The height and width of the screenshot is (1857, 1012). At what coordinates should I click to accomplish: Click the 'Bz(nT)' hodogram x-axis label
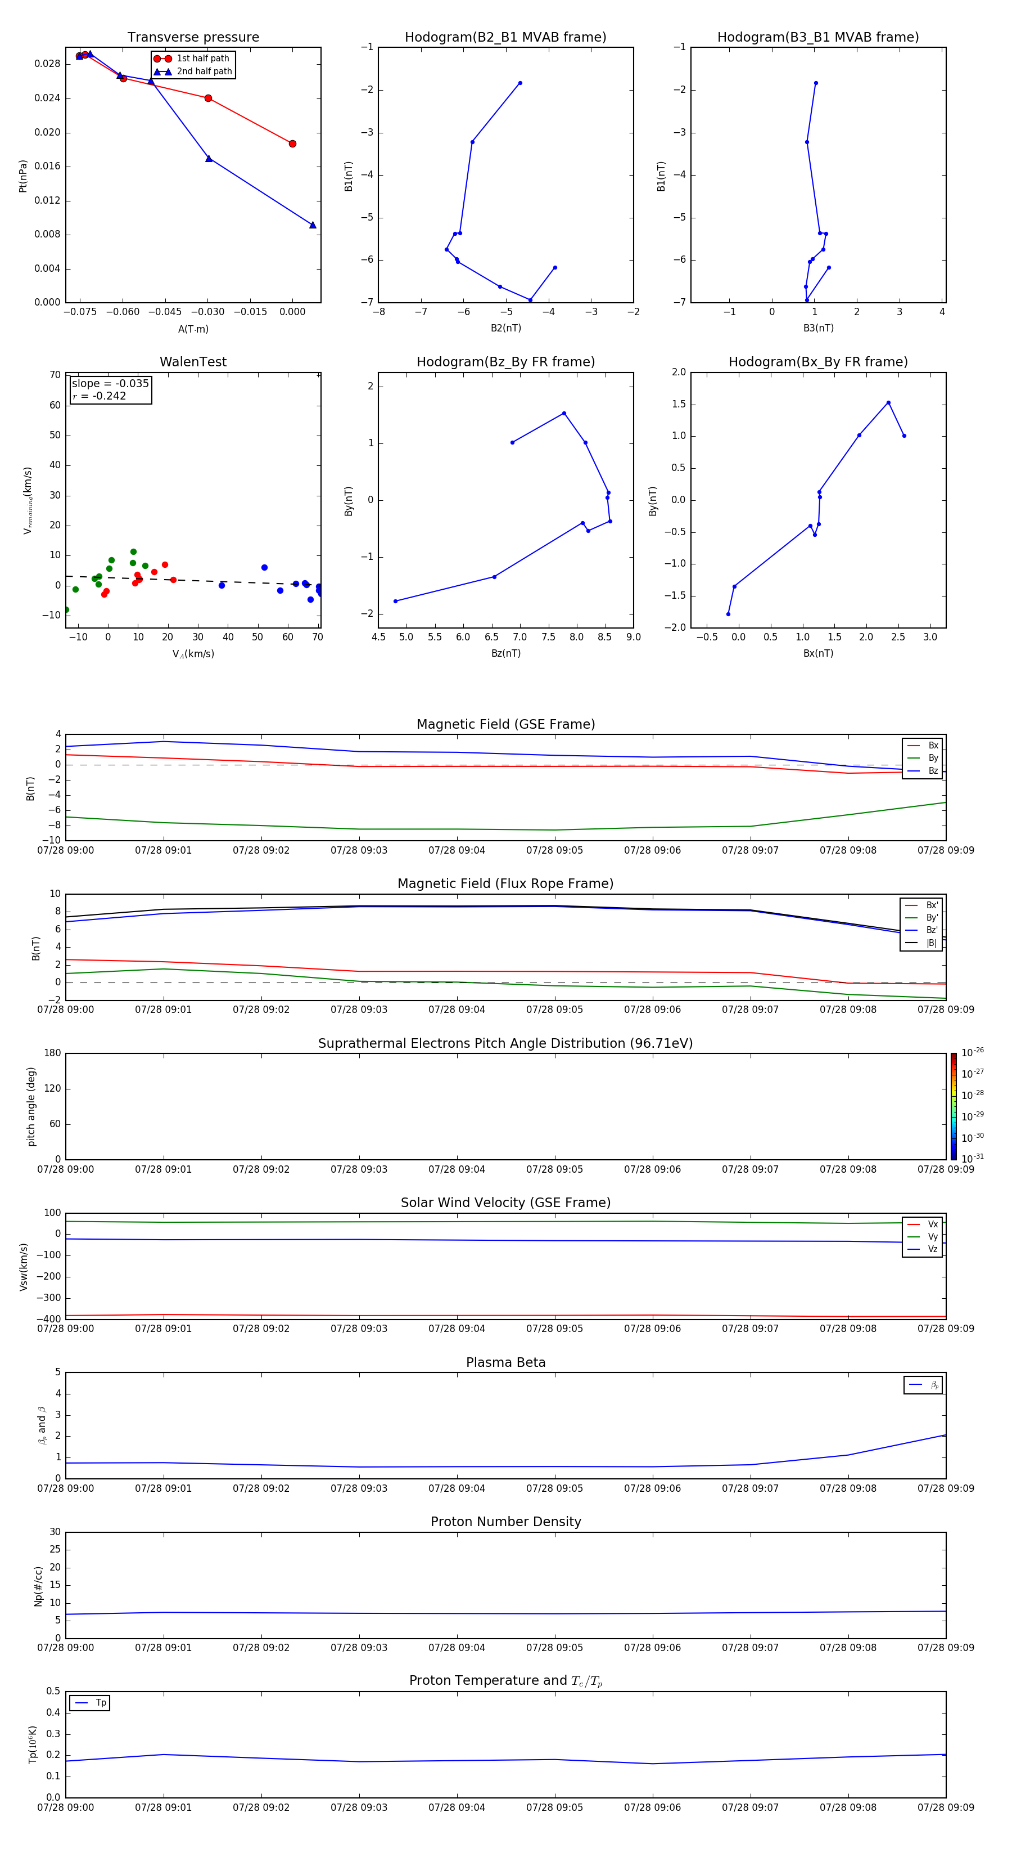(x=505, y=653)
